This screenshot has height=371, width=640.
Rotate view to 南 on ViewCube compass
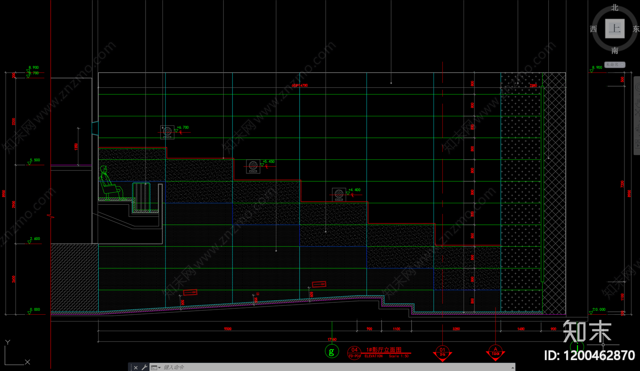pyautogui.click(x=615, y=50)
